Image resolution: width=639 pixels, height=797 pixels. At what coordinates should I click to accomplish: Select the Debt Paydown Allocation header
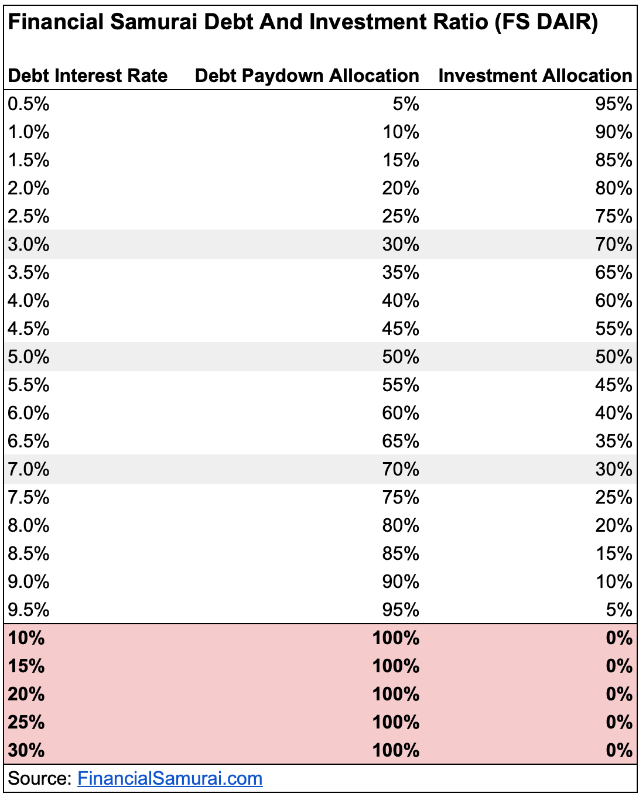pos(307,76)
